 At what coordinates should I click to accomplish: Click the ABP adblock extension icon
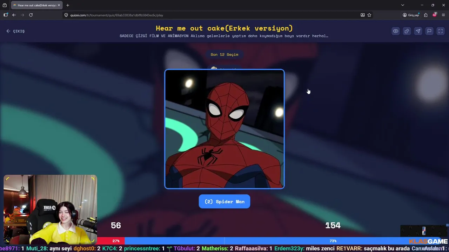(x=435, y=15)
